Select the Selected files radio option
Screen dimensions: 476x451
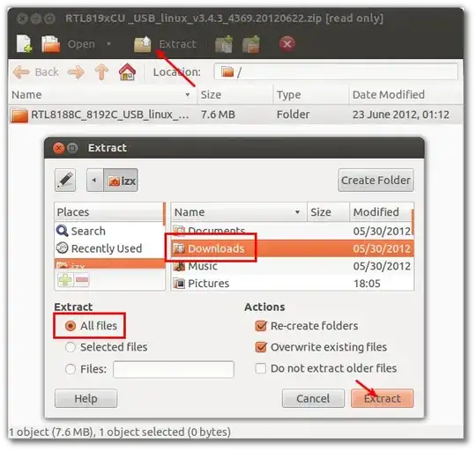pyautogui.click(x=71, y=347)
